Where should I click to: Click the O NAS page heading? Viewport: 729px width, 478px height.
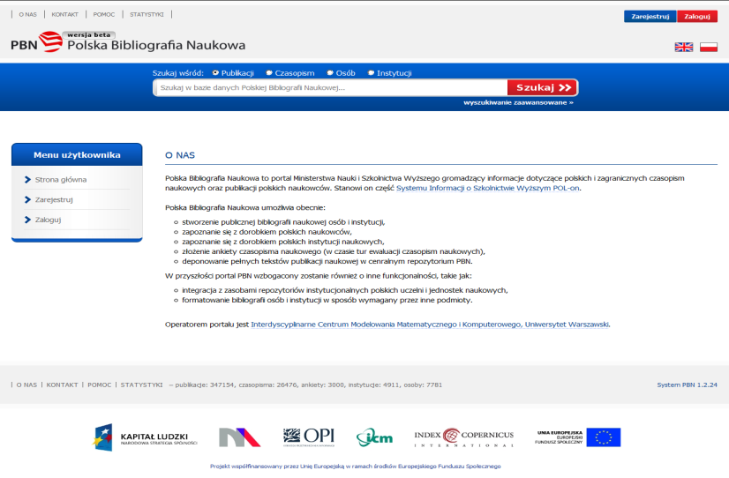(x=180, y=155)
